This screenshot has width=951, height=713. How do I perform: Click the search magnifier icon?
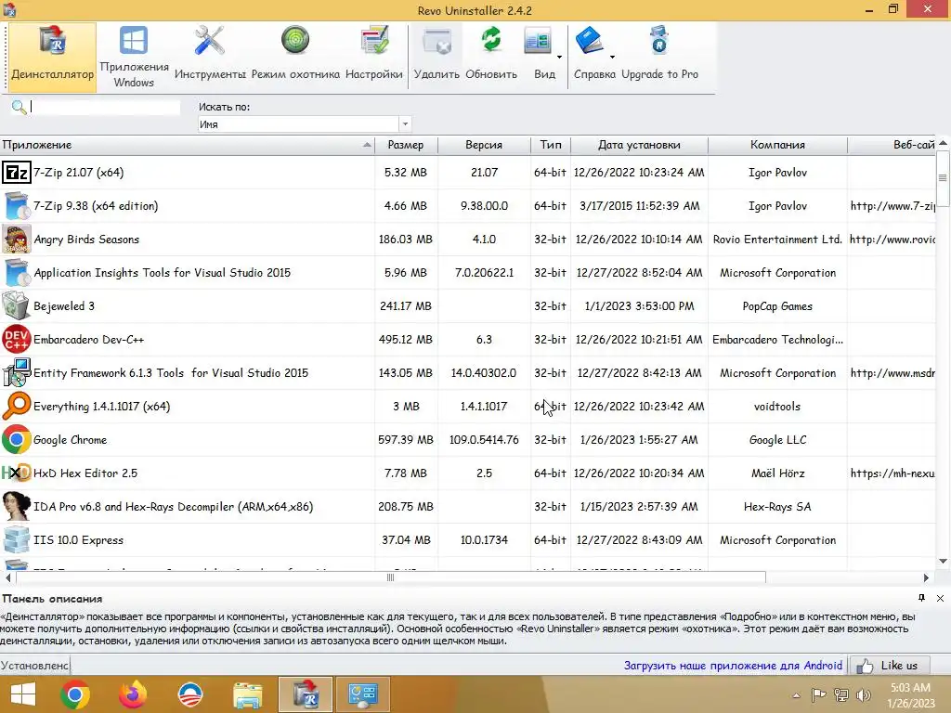(19, 108)
